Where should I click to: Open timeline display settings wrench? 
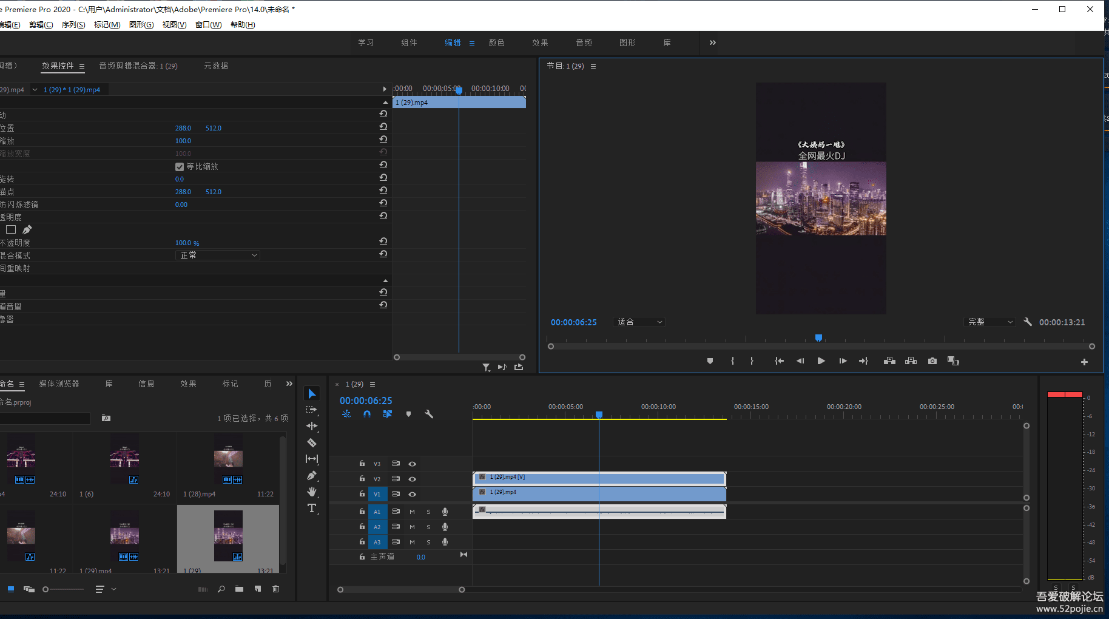pyautogui.click(x=429, y=414)
